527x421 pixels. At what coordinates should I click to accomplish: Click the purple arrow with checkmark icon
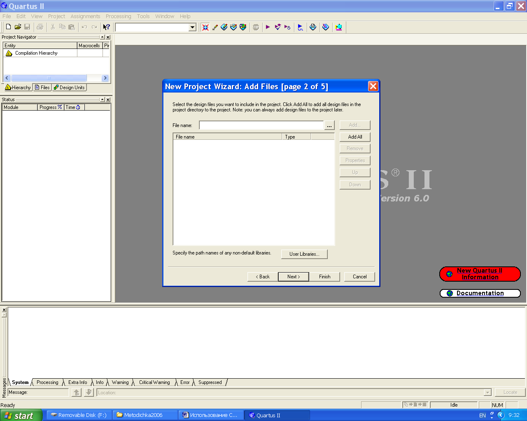278,27
